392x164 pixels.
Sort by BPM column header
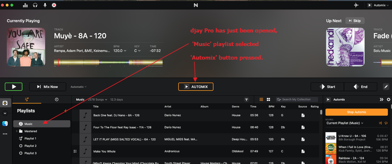[271, 107]
